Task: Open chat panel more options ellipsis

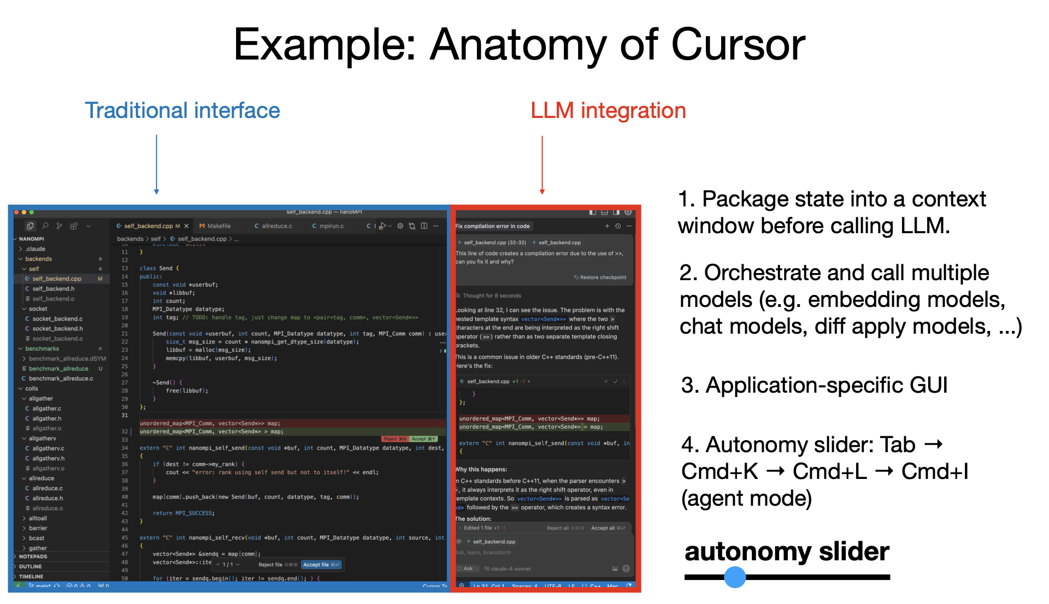Action: click(629, 226)
